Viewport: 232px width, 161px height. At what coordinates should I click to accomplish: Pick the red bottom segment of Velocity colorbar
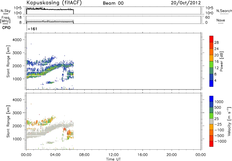click(211, 144)
